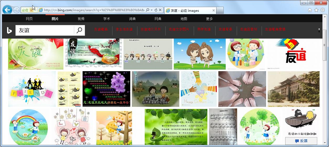Open the dots menu on the suggestions bar
The width and height of the screenshot is (329, 147).
click(x=319, y=30)
